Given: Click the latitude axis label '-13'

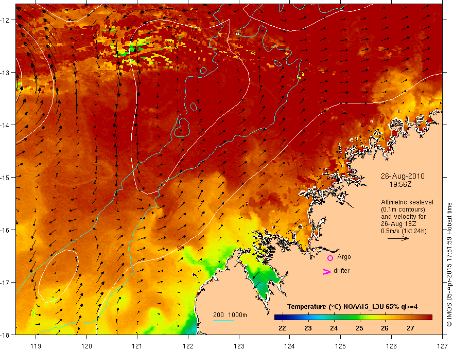Looking at the screenshot, I should (5, 73).
